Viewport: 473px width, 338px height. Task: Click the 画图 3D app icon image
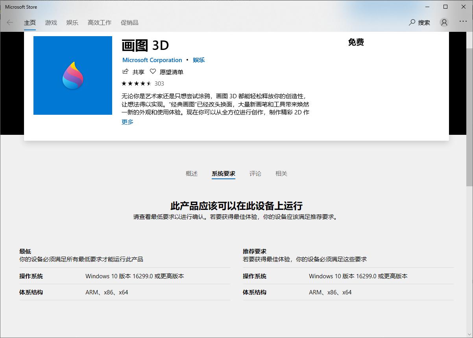tap(72, 75)
